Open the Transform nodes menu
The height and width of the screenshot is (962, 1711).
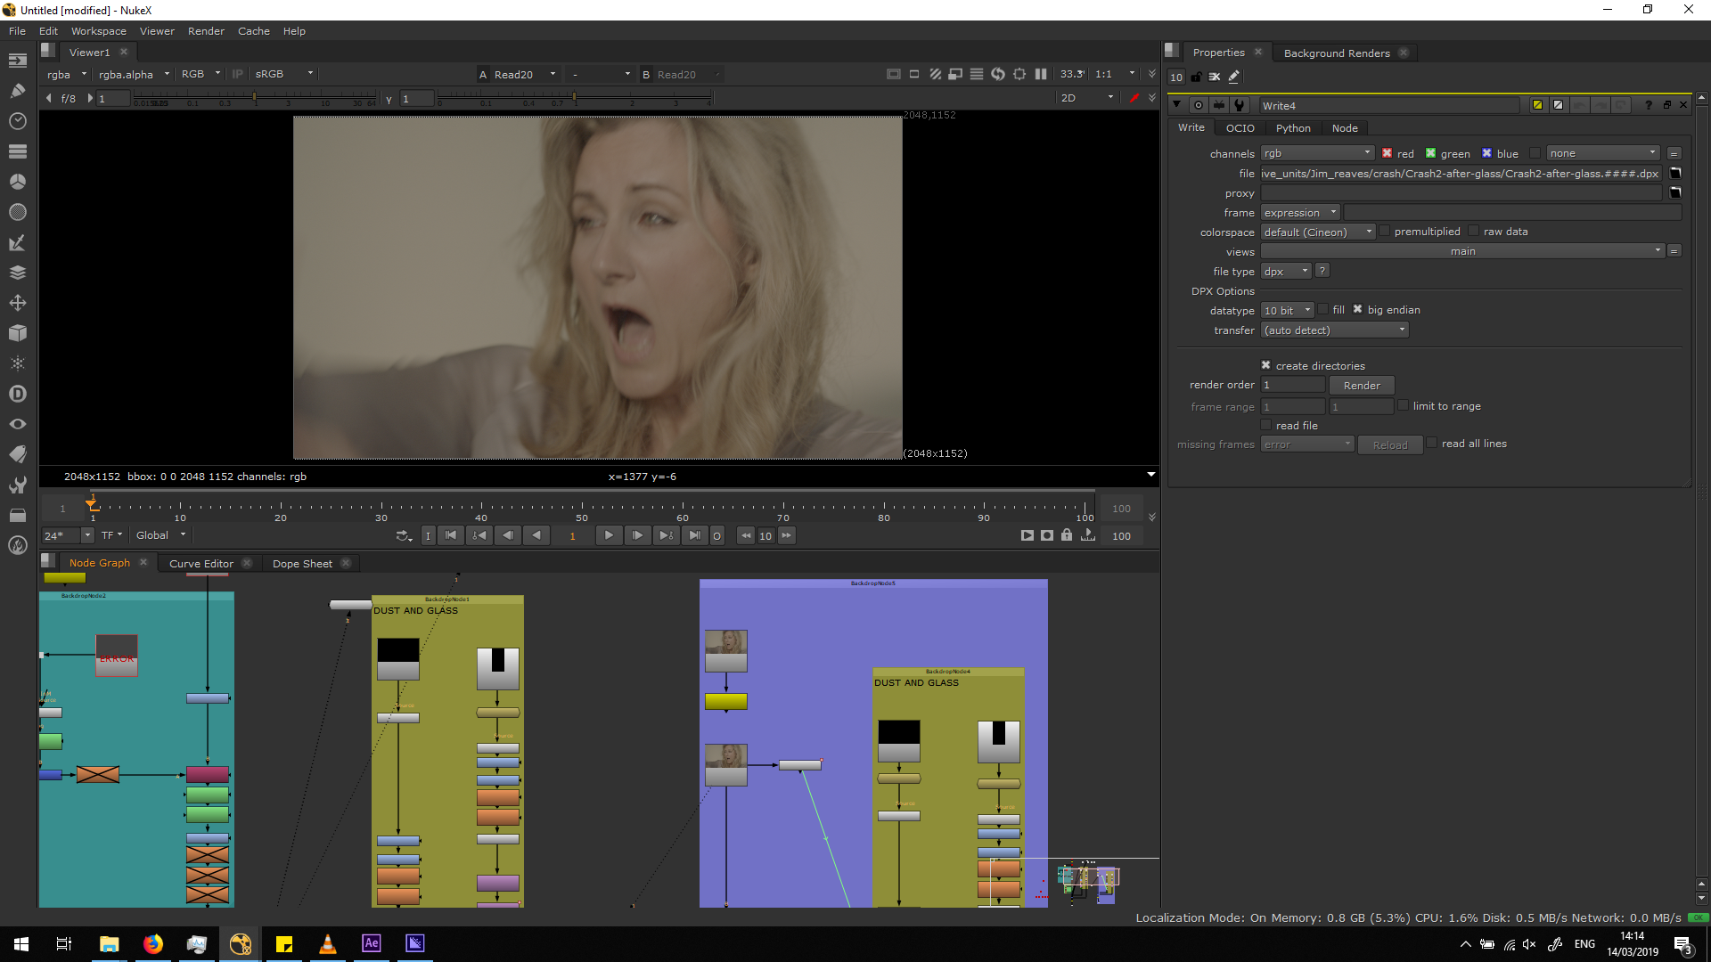click(x=17, y=303)
